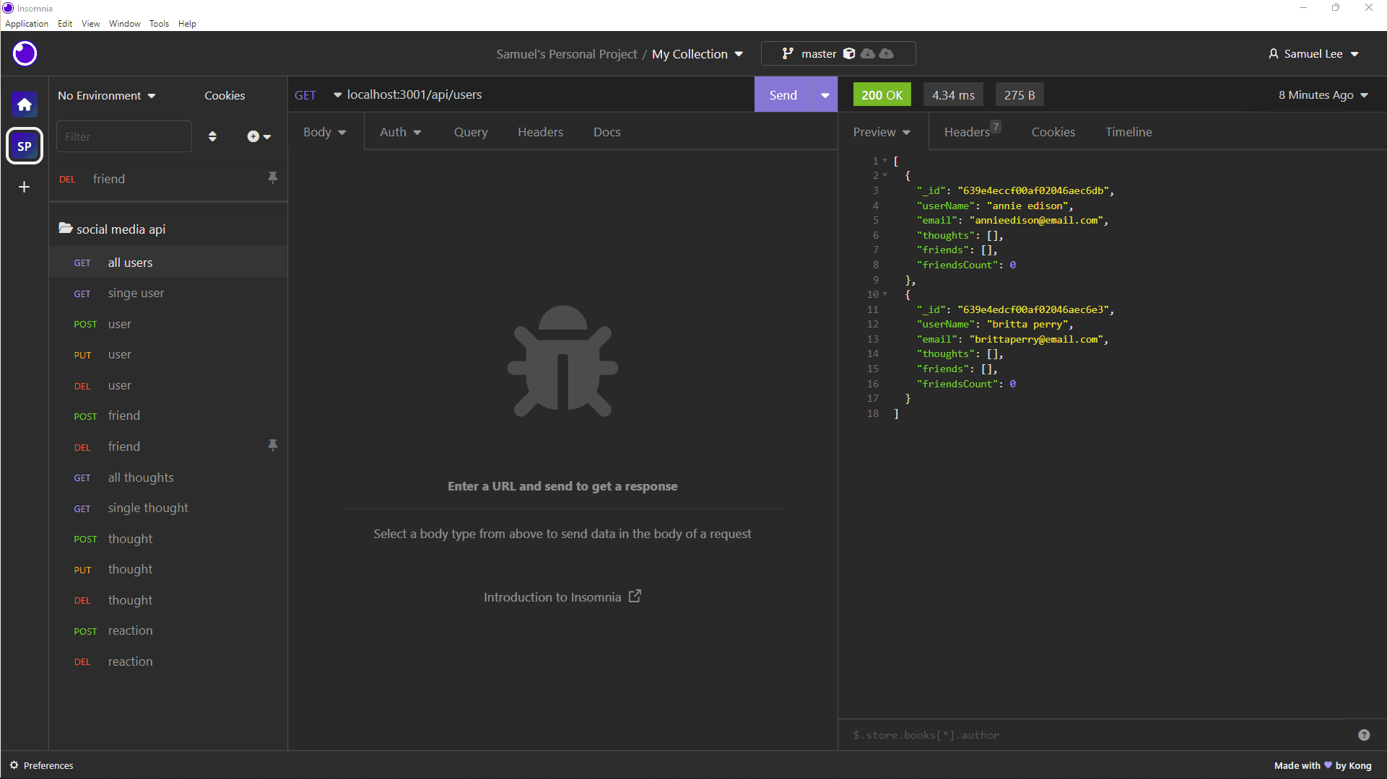Viewport: 1387px width, 779px height.
Task: Open the response Headers tab
Action: 972,131
